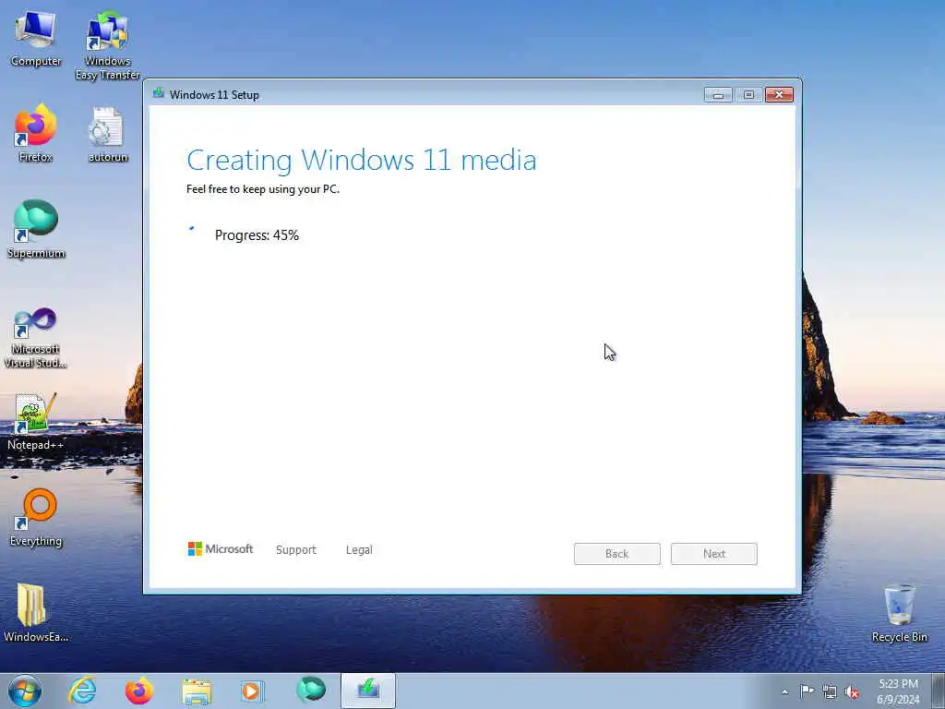Click Feel free to keep using text
Viewport: 945px width, 709px height.
pos(263,189)
